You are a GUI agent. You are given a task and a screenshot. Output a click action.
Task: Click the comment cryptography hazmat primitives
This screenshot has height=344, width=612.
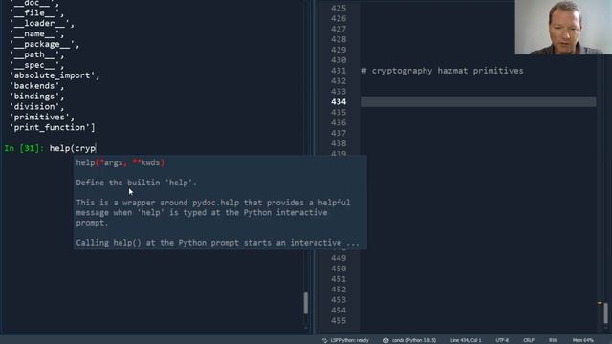coord(443,71)
